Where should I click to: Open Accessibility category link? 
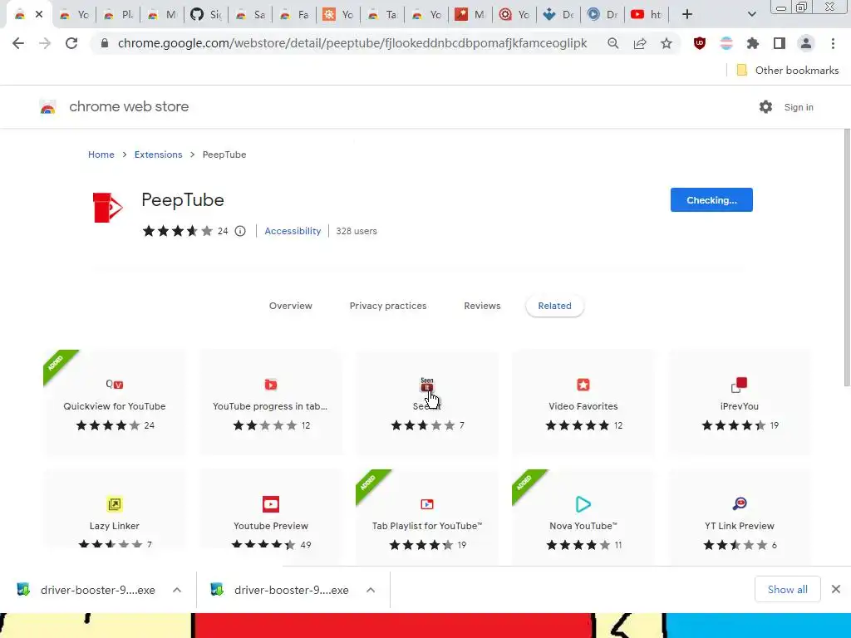pos(293,231)
